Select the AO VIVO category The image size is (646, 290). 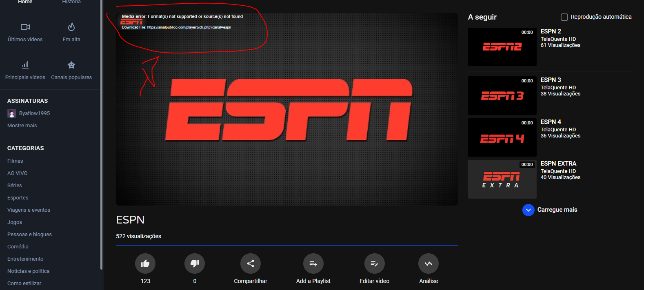(x=18, y=173)
